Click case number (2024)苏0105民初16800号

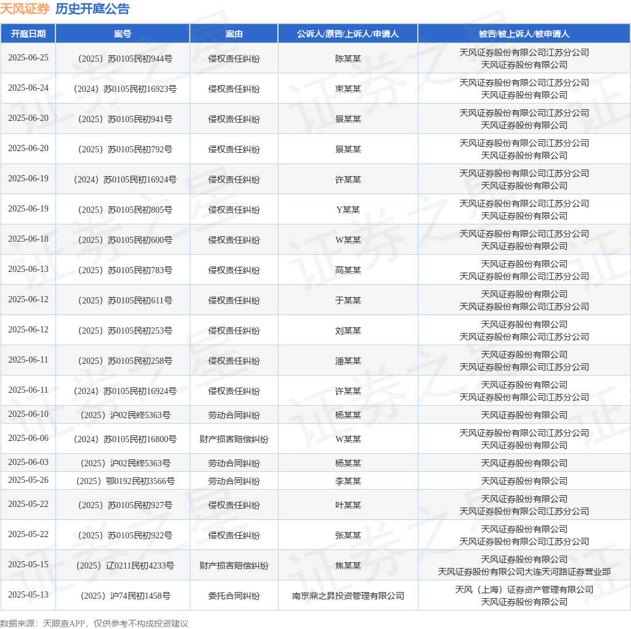pos(123,439)
